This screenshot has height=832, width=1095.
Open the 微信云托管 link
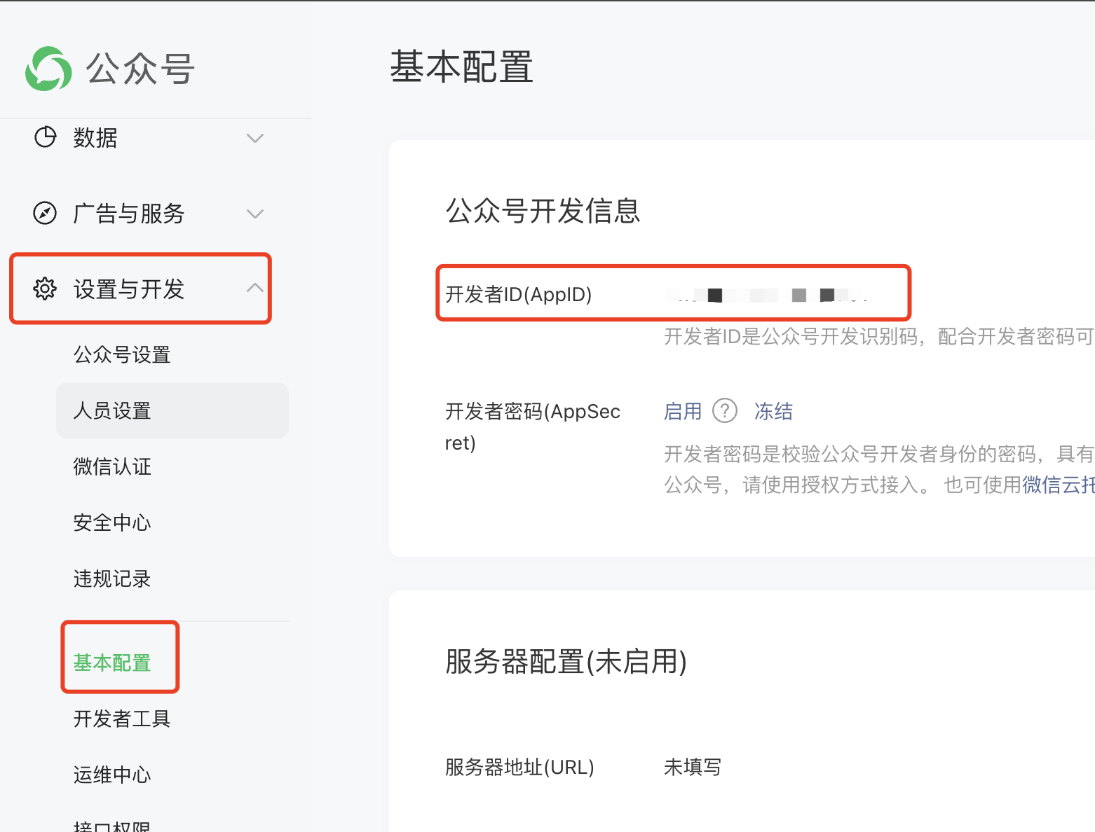(1059, 485)
